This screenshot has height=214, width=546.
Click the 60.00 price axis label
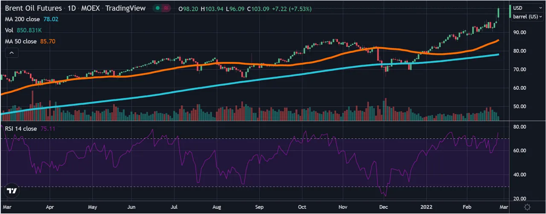(519, 88)
